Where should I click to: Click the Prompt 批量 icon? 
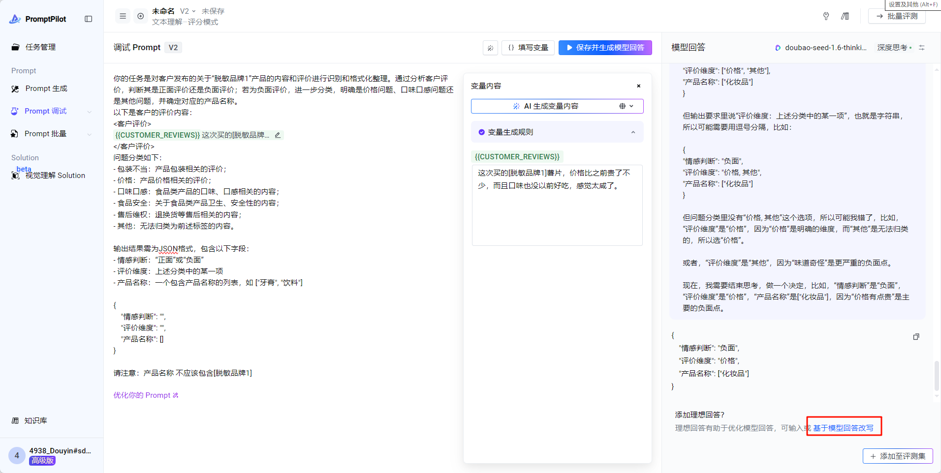15,134
